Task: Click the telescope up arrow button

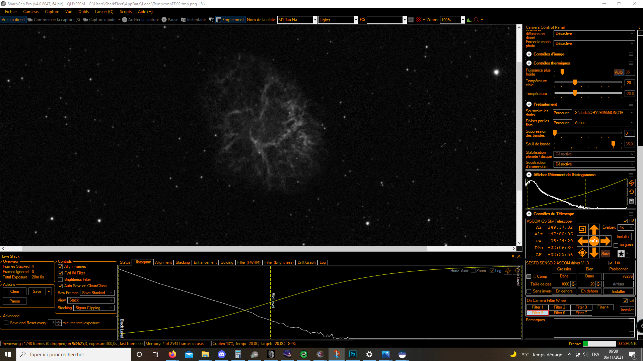Action: (x=594, y=230)
